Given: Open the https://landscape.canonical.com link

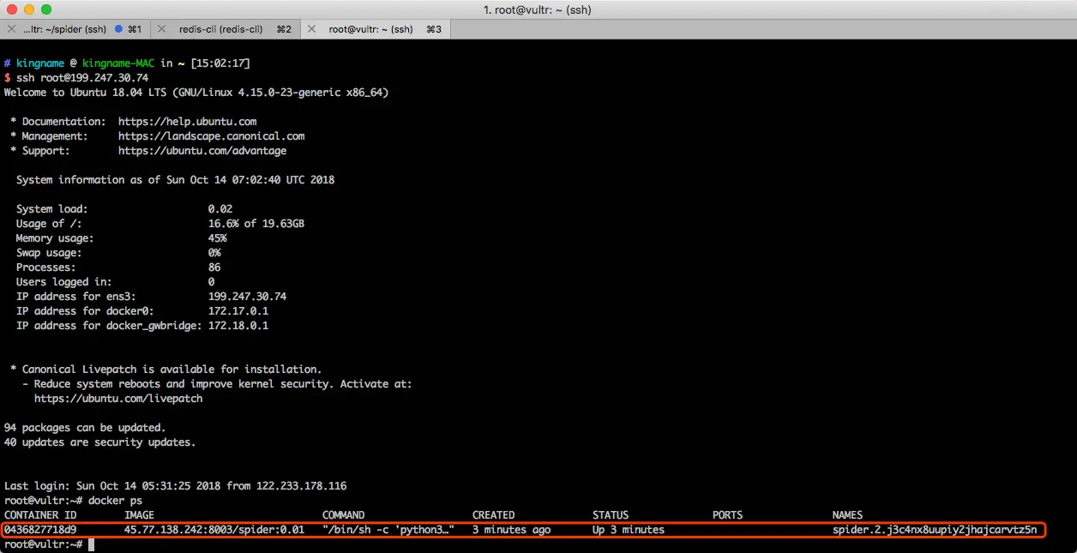Looking at the screenshot, I should (x=212, y=136).
